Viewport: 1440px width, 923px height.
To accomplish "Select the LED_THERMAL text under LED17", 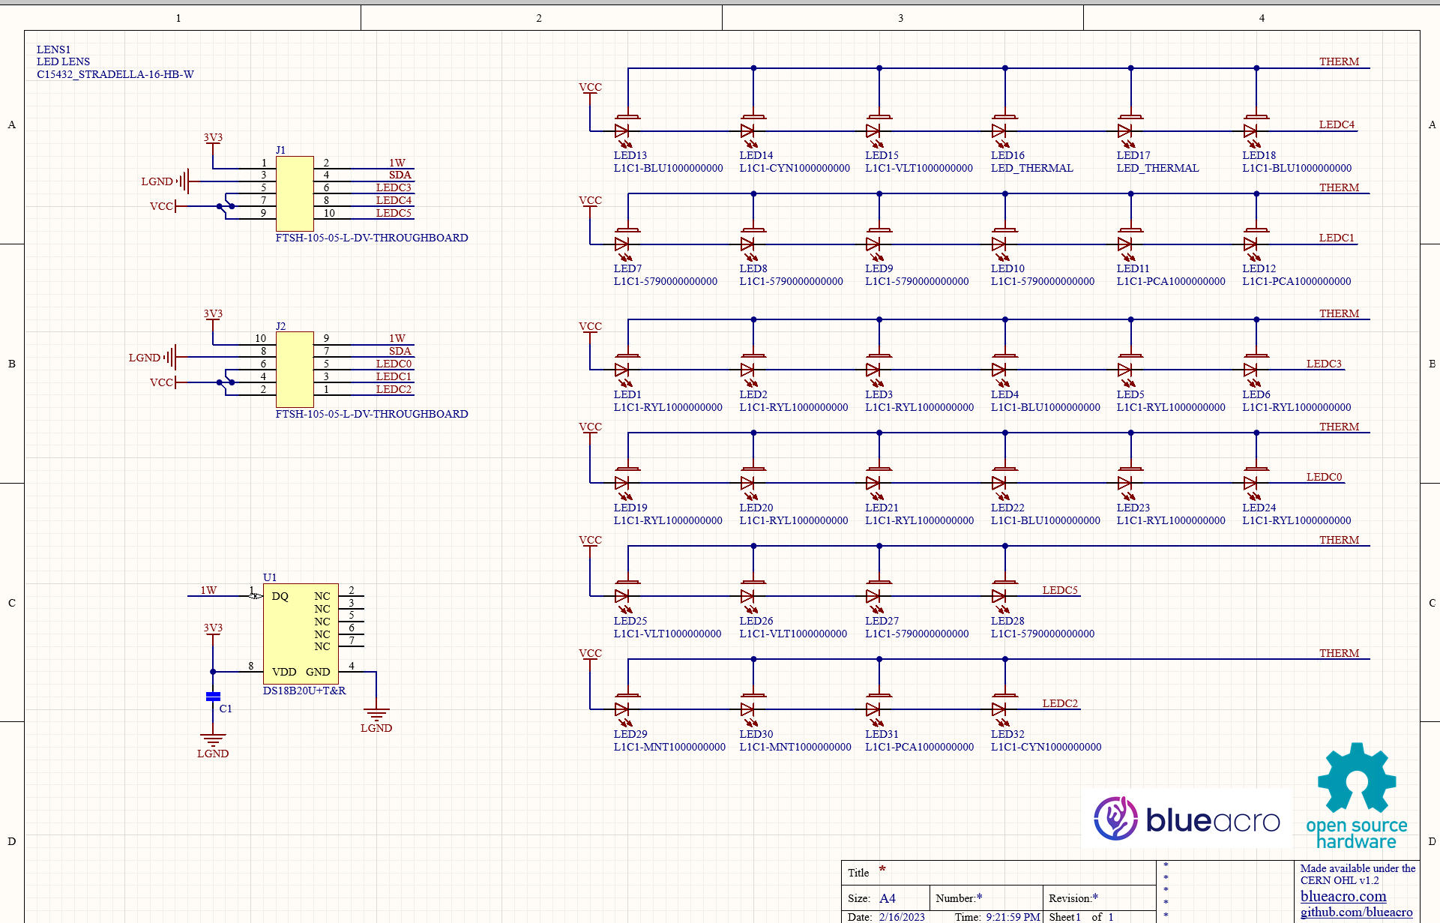I will [x=1157, y=168].
